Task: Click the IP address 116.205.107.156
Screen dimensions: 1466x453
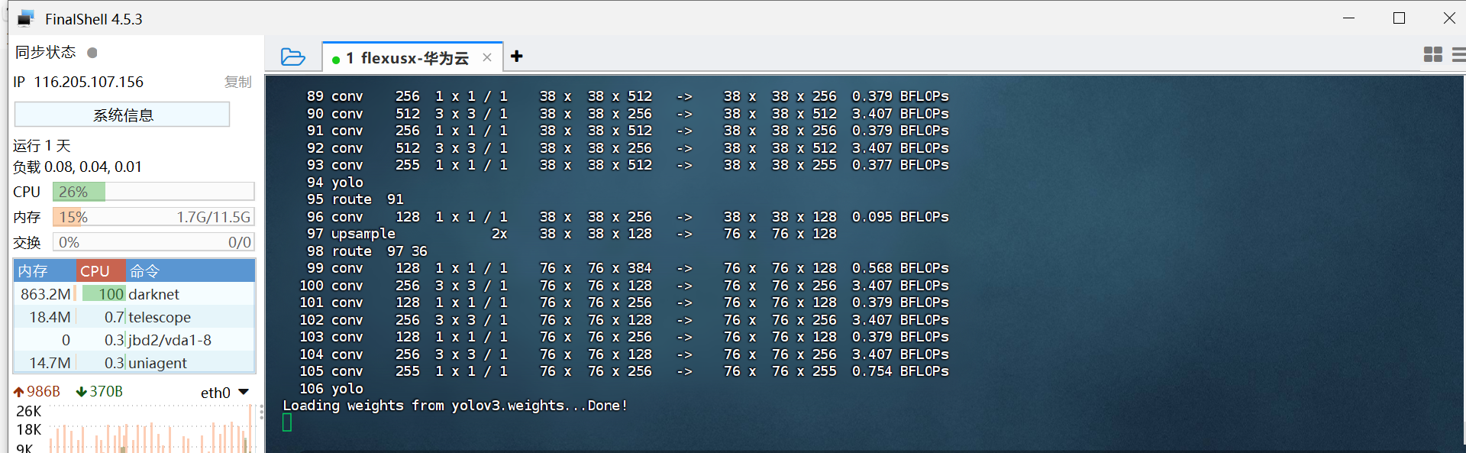Action: point(89,82)
